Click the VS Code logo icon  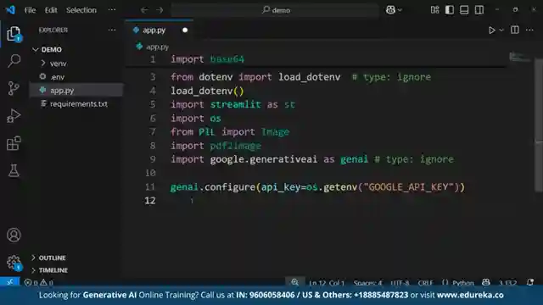(x=10, y=9)
